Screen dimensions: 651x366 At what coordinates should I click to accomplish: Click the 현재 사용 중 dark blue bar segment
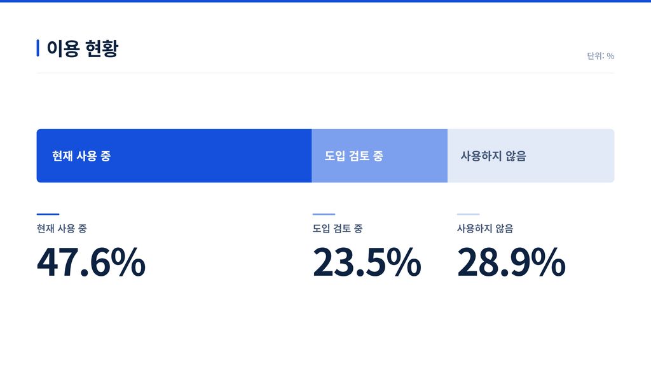point(174,156)
